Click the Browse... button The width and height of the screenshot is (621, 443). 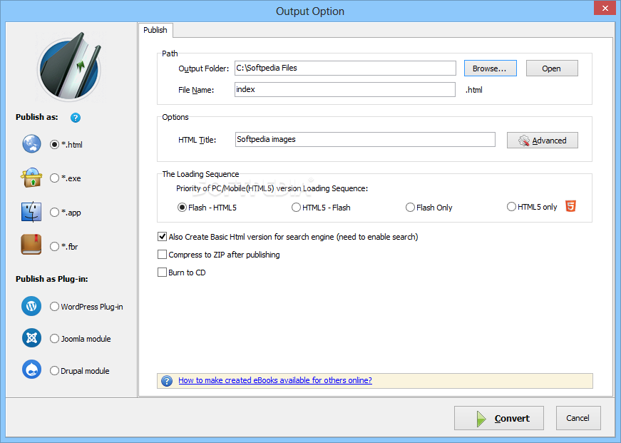(490, 68)
